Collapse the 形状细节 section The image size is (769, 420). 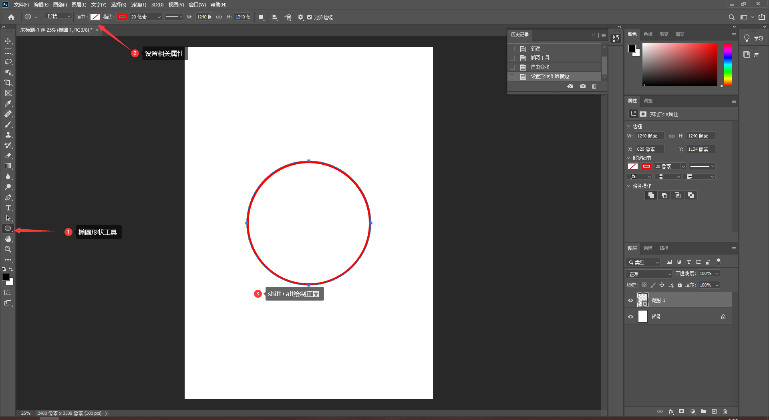[628, 158]
